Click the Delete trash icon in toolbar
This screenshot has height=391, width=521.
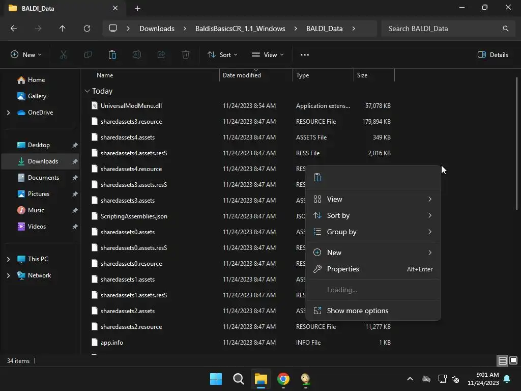point(186,54)
